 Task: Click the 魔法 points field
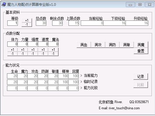pyautogui.click(x=53, y=44)
